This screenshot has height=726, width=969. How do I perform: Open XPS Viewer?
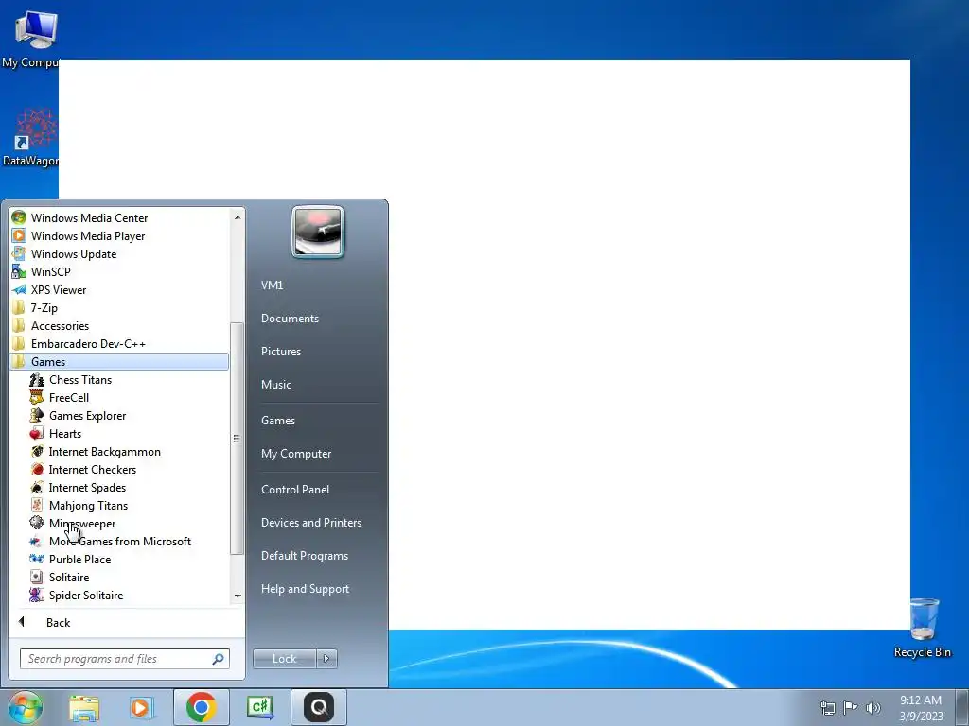118,289
